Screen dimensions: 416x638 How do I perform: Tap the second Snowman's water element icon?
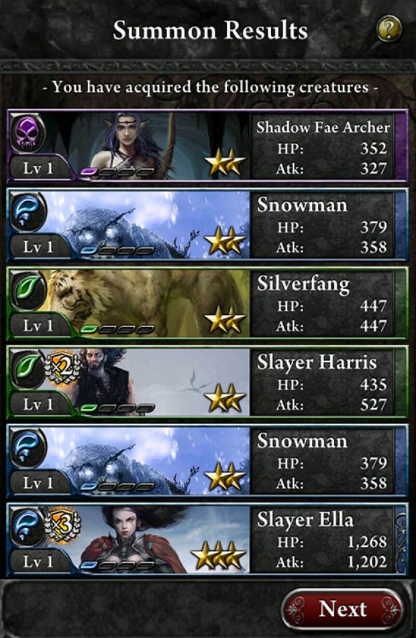tap(28, 448)
